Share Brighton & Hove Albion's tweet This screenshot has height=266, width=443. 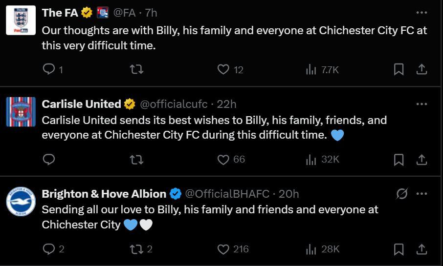coord(421,249)
